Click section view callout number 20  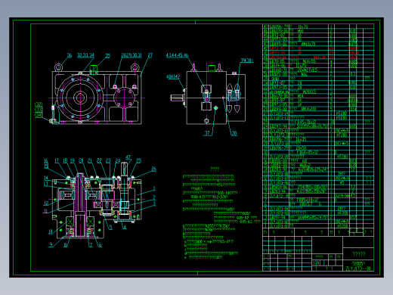click(81, 161)
